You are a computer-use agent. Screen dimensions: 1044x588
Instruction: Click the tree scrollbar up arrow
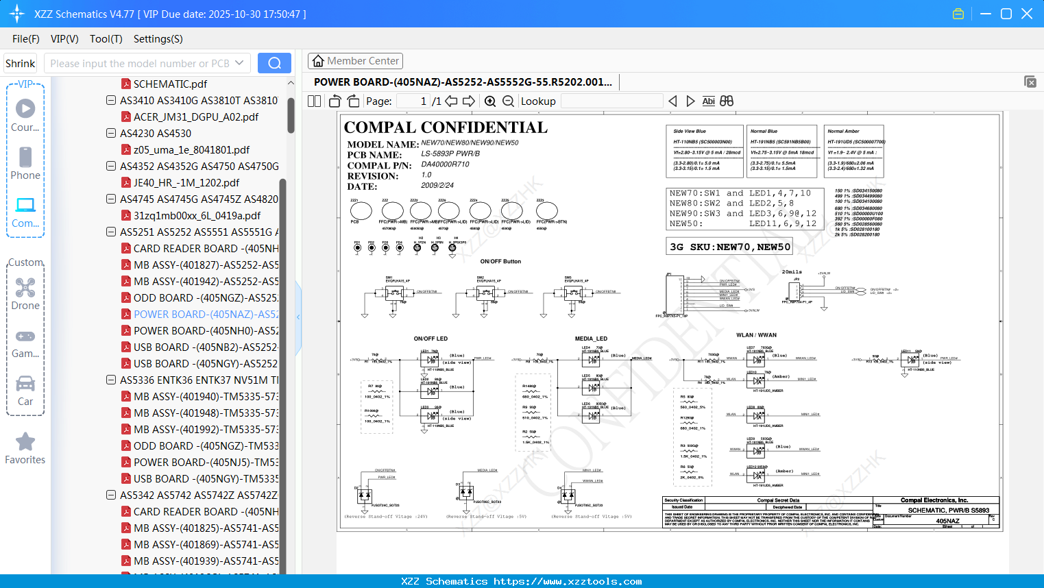click(291, 83)
